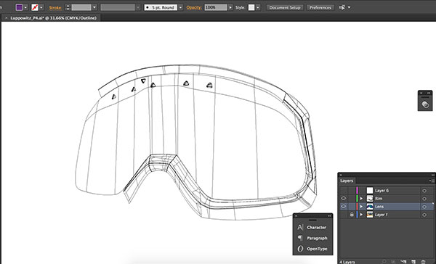Toggle visibility eye of Lens layer

pos(344,206)
